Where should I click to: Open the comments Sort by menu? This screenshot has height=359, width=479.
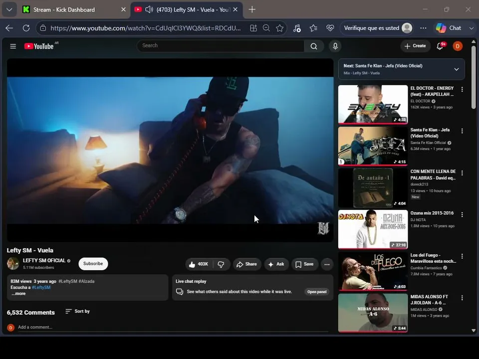(78, 311)
